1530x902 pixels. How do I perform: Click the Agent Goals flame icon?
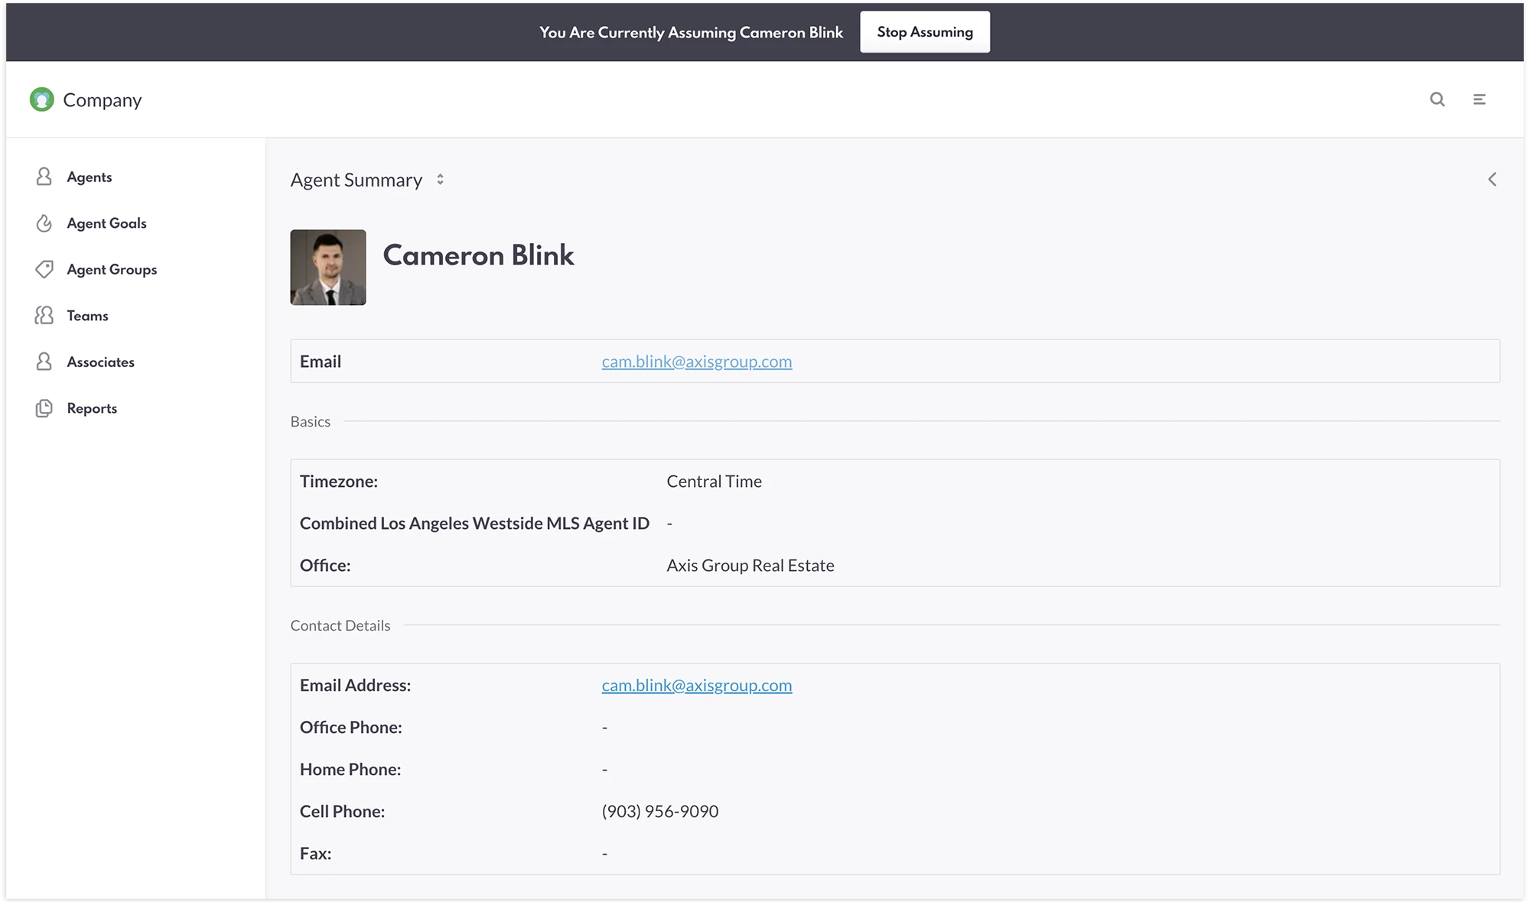[44, 223]
